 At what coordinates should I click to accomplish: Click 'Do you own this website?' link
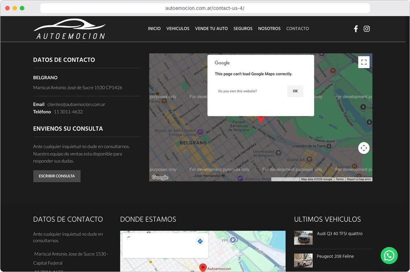[238, 91]
